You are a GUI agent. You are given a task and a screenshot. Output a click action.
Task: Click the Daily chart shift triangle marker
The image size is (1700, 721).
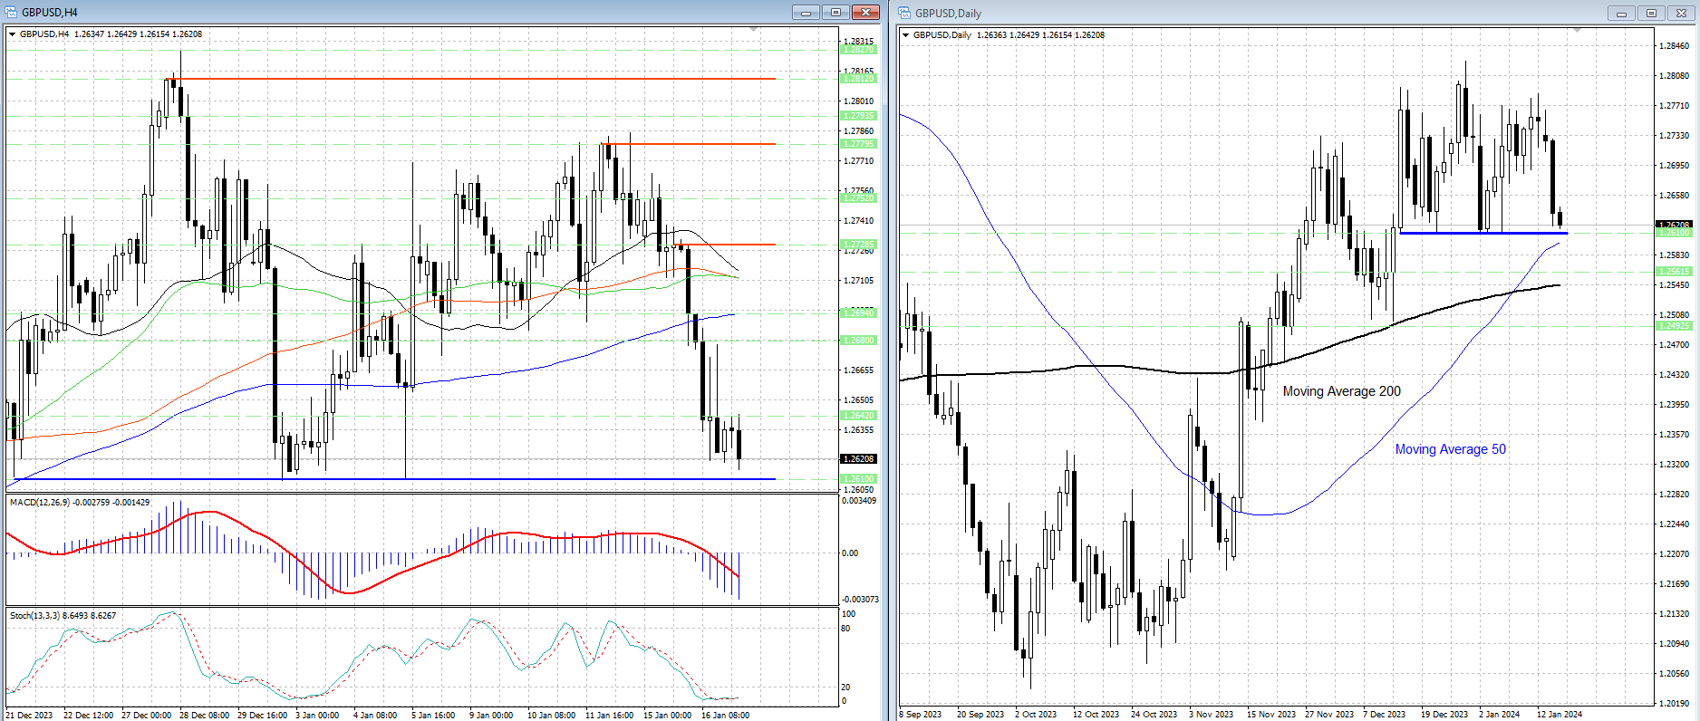click(x=1577, y=31)
